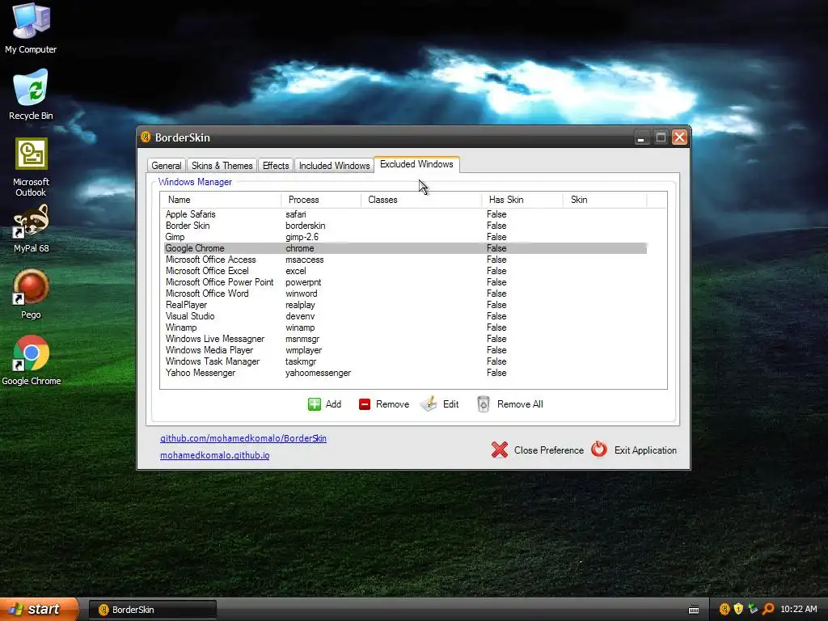Select the Excluded Windows tab
The height and width of the screenshot is (621, 828).
tap(416, 164)
